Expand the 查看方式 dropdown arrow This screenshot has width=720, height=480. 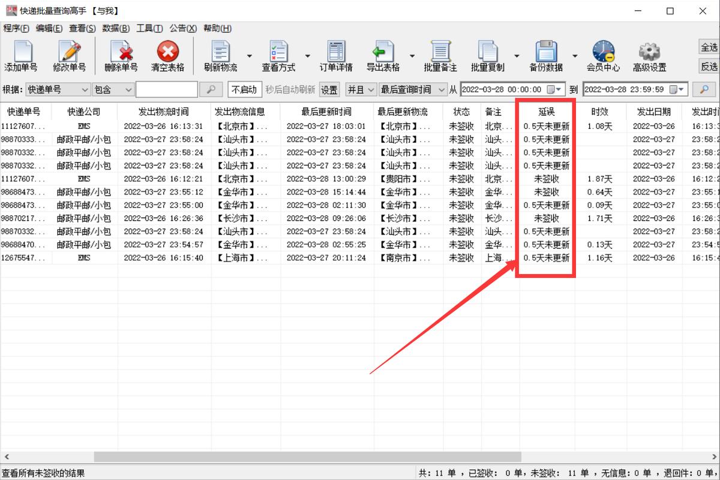(308, 56)
